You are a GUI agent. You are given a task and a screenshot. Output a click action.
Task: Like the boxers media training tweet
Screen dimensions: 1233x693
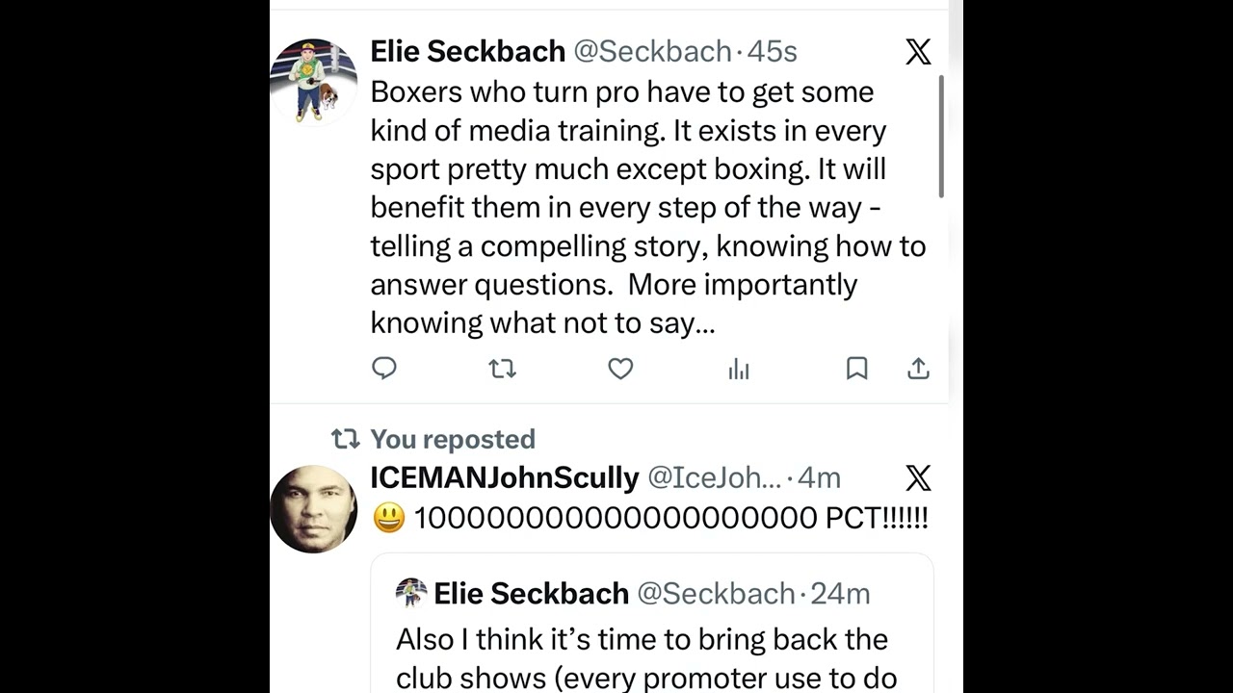(620, 369)
